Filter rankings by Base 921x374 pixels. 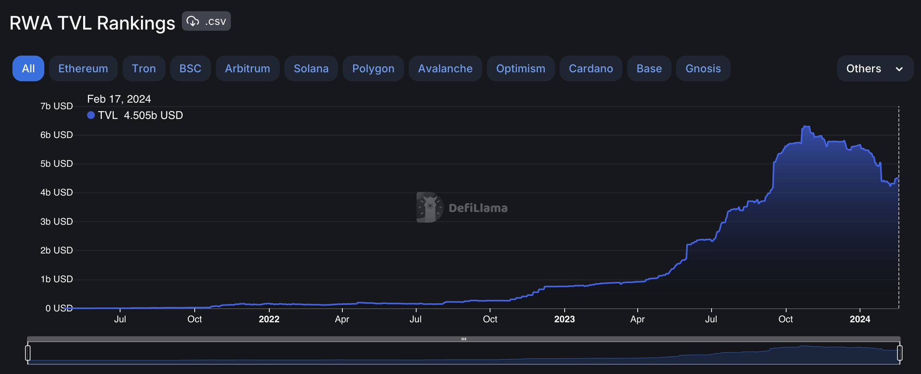649,68
